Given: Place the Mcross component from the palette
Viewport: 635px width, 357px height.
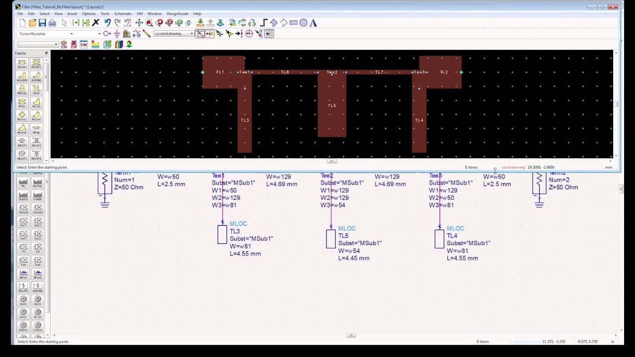Looking at the screenshot, I should tap(22, 116).
